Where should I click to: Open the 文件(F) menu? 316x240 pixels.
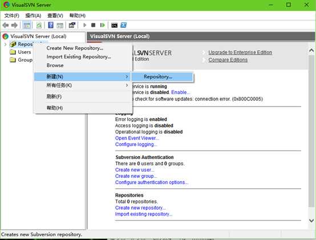point(11,15)
